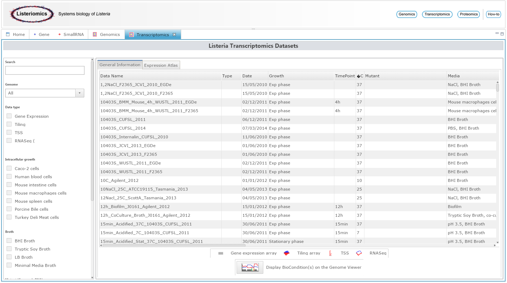The height and width of the screenshot is (283, 507).
Task: Click the Listeriomics logo
Action: tap(32, 14)
